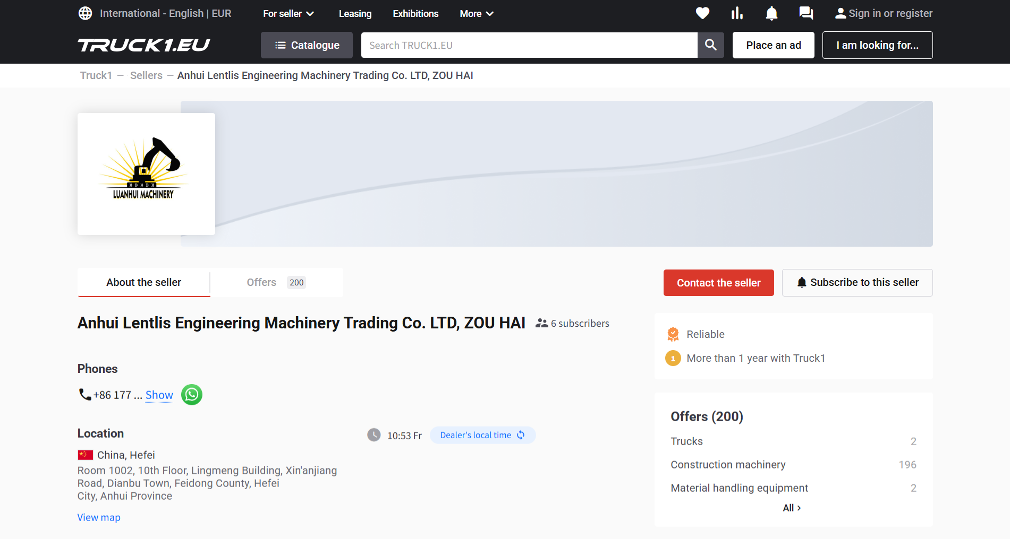
Task: Click the TRUCK1.EU logo
Action: click(144, 45)
